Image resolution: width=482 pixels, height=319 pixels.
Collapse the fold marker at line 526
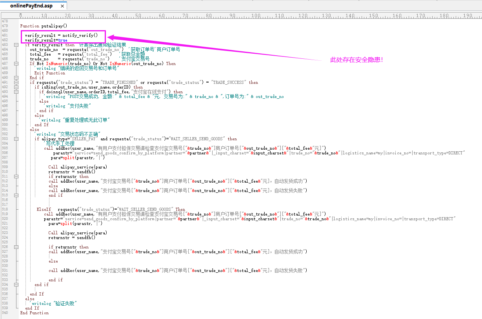16,247
